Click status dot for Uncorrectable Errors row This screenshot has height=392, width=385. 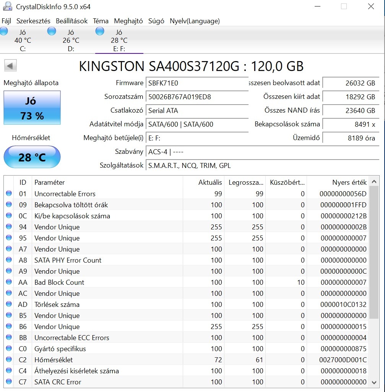coord(9,193)
